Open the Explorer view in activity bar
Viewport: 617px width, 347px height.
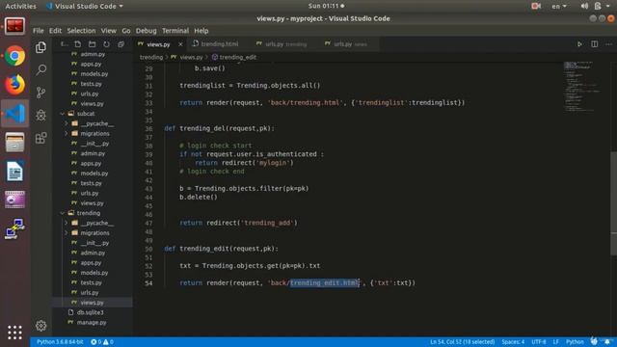(40, 47)
